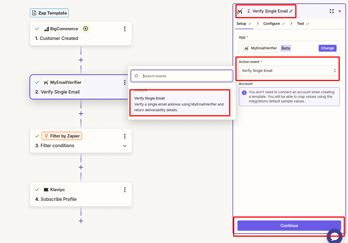Switch to the Configure tab
This screenshot has height=243, width=348.
coord(272,23)
